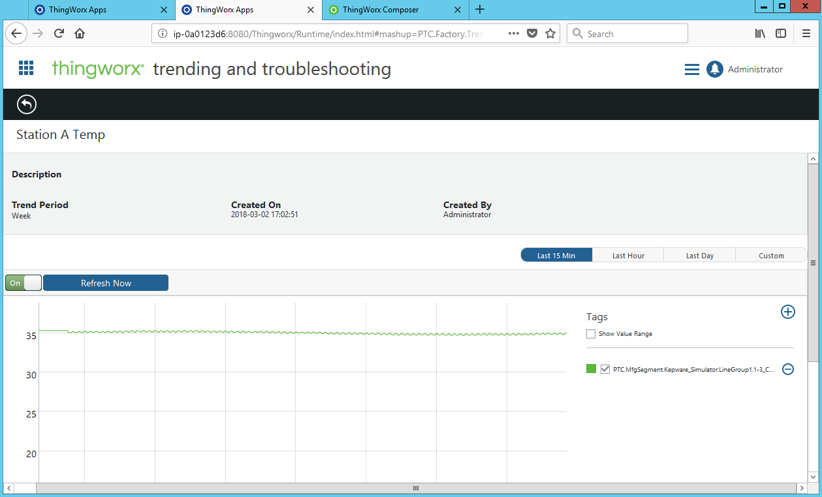Select the Last Hour time range tab
Viewport: 822px width, 497px height.
[627, 255]
